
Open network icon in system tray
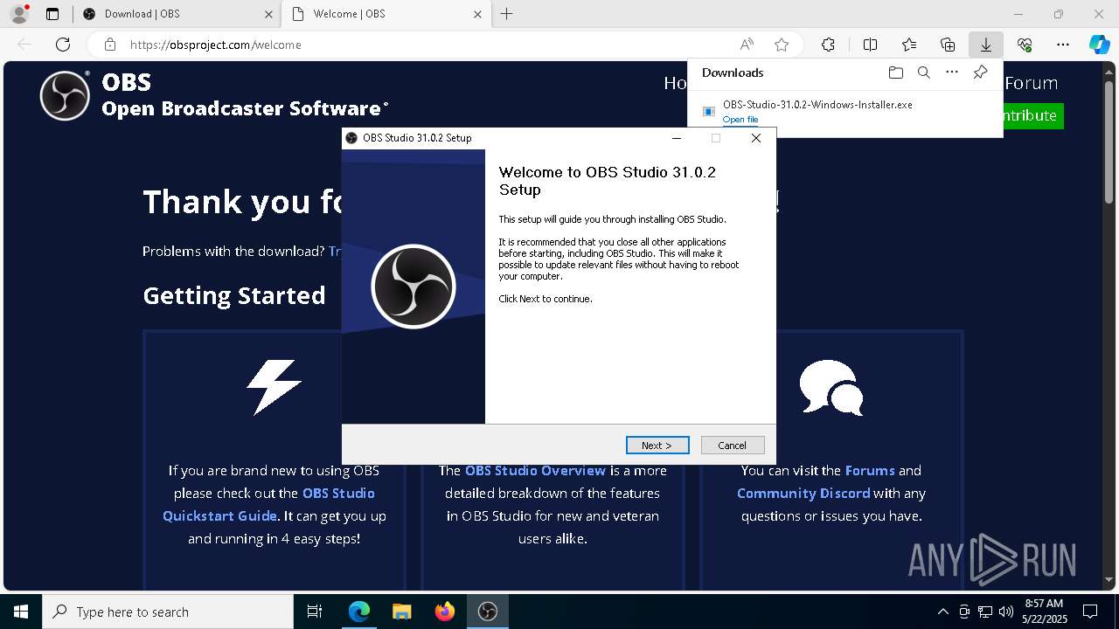985,612
